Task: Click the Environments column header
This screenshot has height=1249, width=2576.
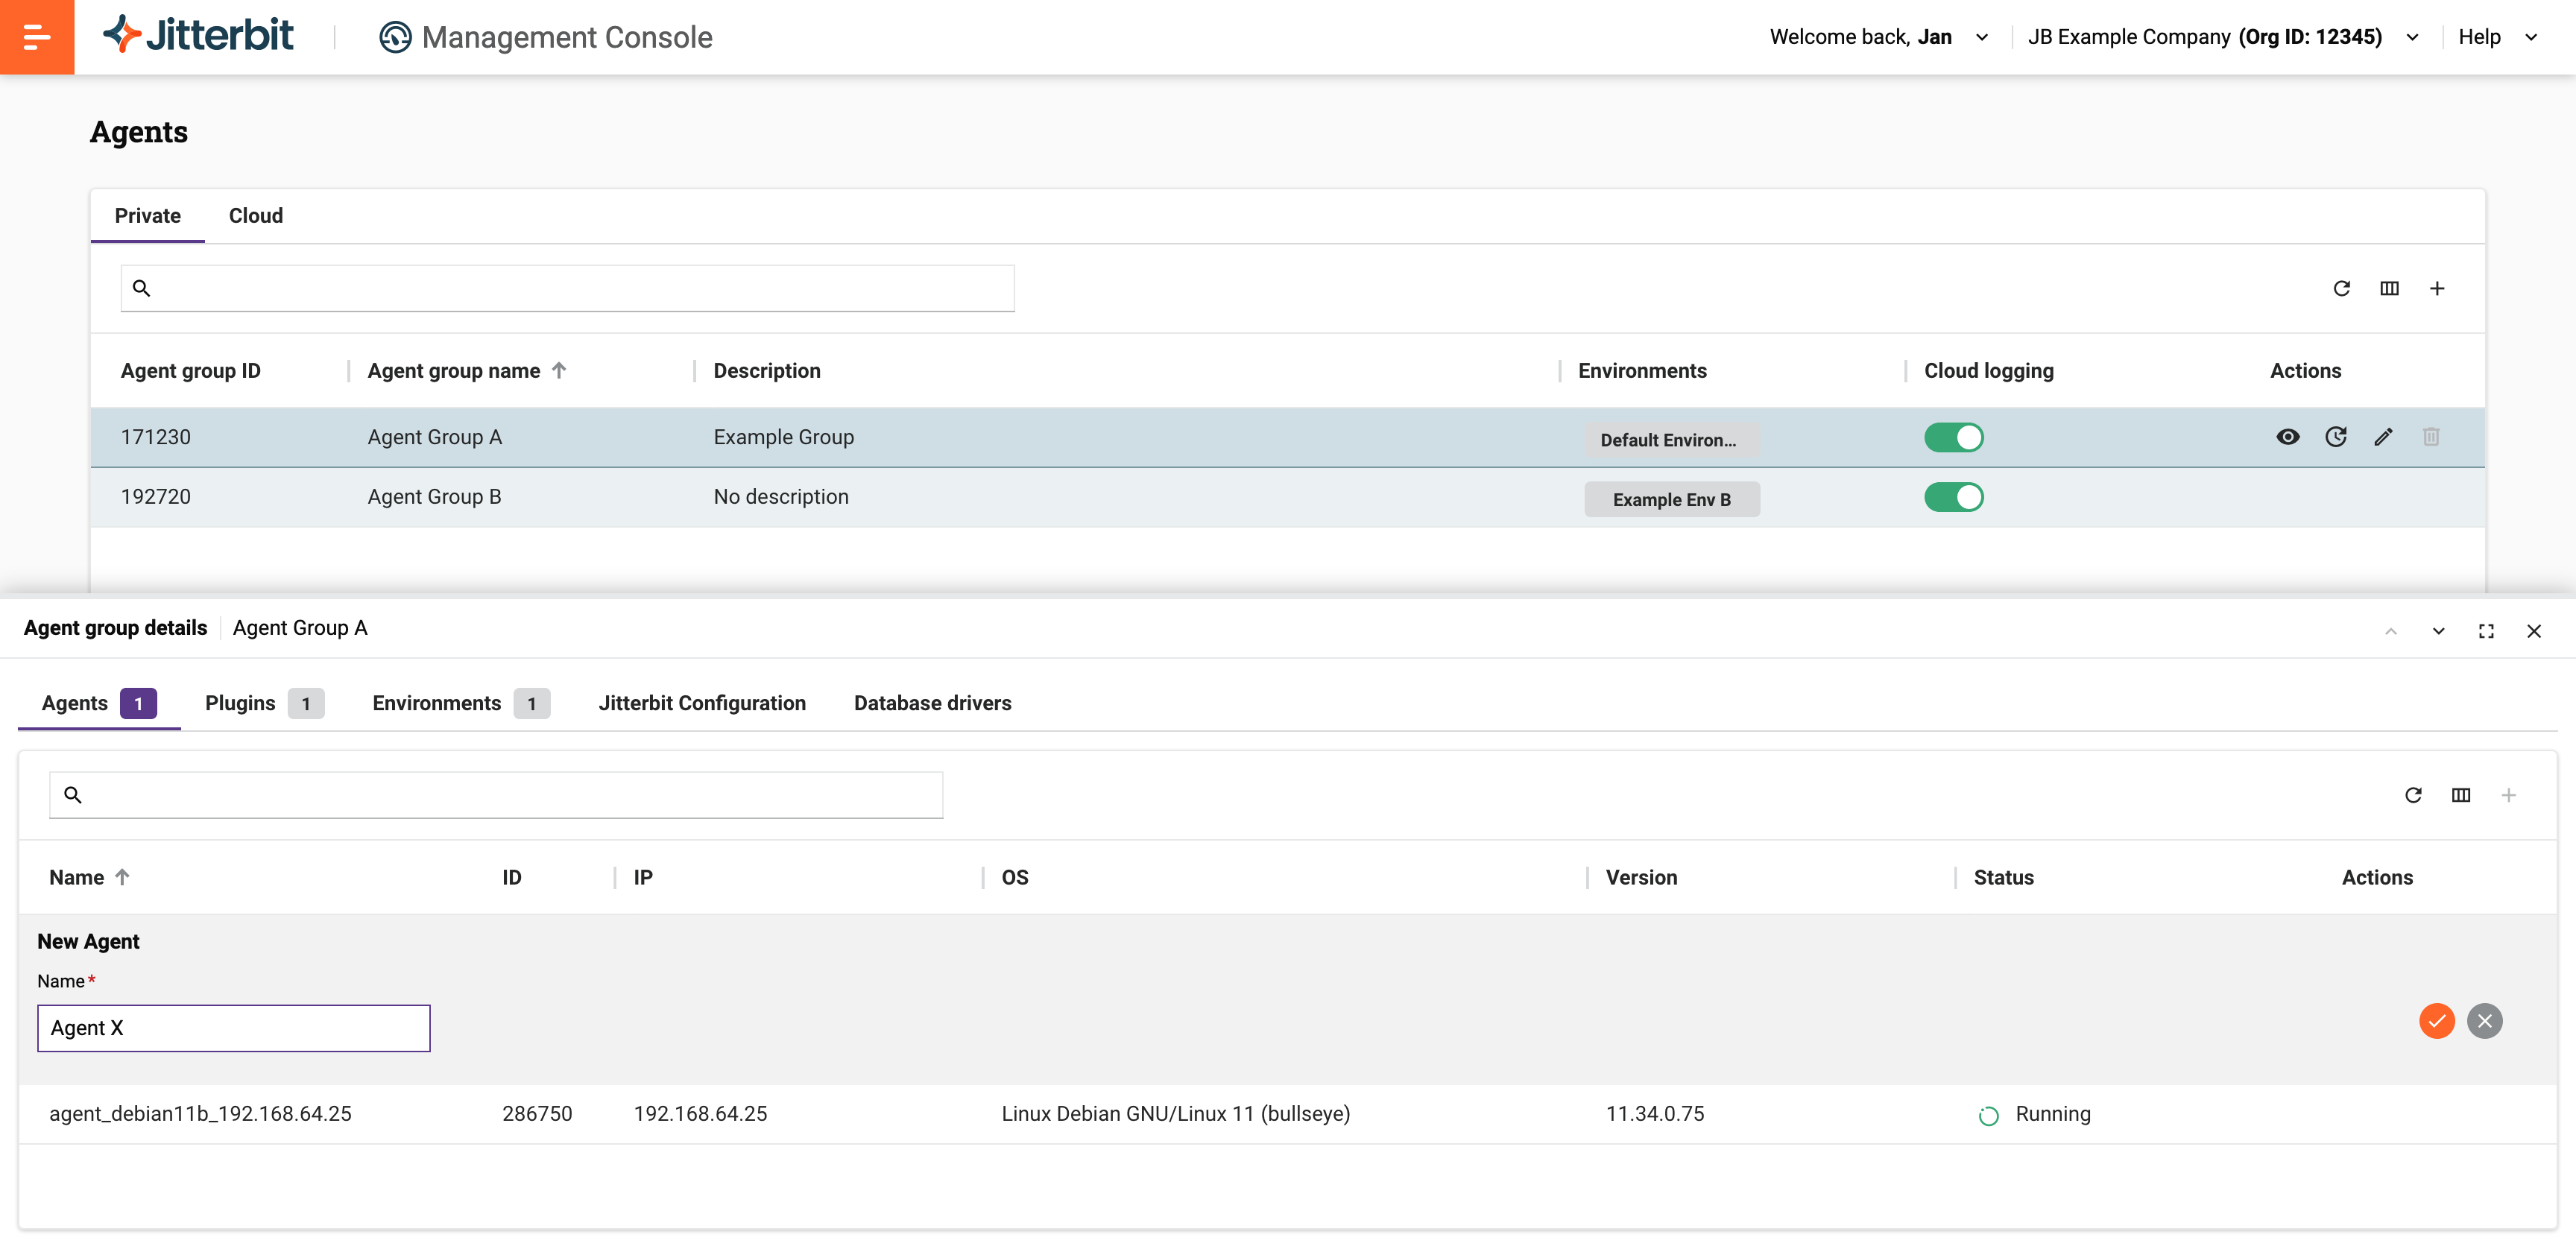Action: 1642,371
